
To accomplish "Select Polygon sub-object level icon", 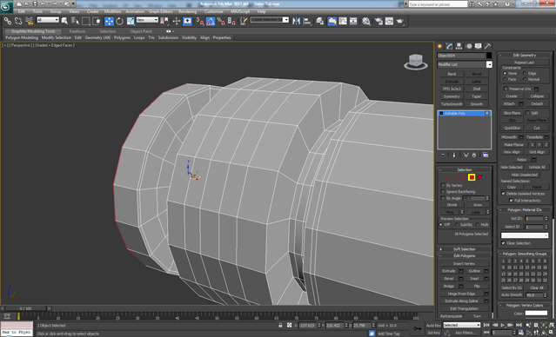I will 472,177.
